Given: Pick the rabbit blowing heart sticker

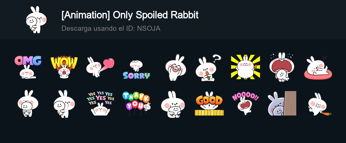Looking at the screenshot, I should pyautogui.click(x=100, y=67).
